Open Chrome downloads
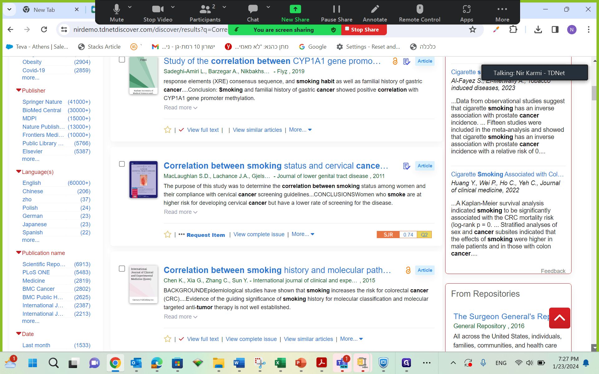 point(538,30)
